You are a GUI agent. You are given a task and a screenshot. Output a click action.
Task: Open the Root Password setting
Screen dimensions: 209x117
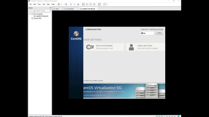(x=104, y=47)
